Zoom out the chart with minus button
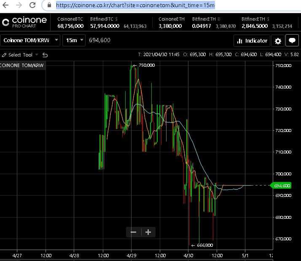 coord(133,232)
